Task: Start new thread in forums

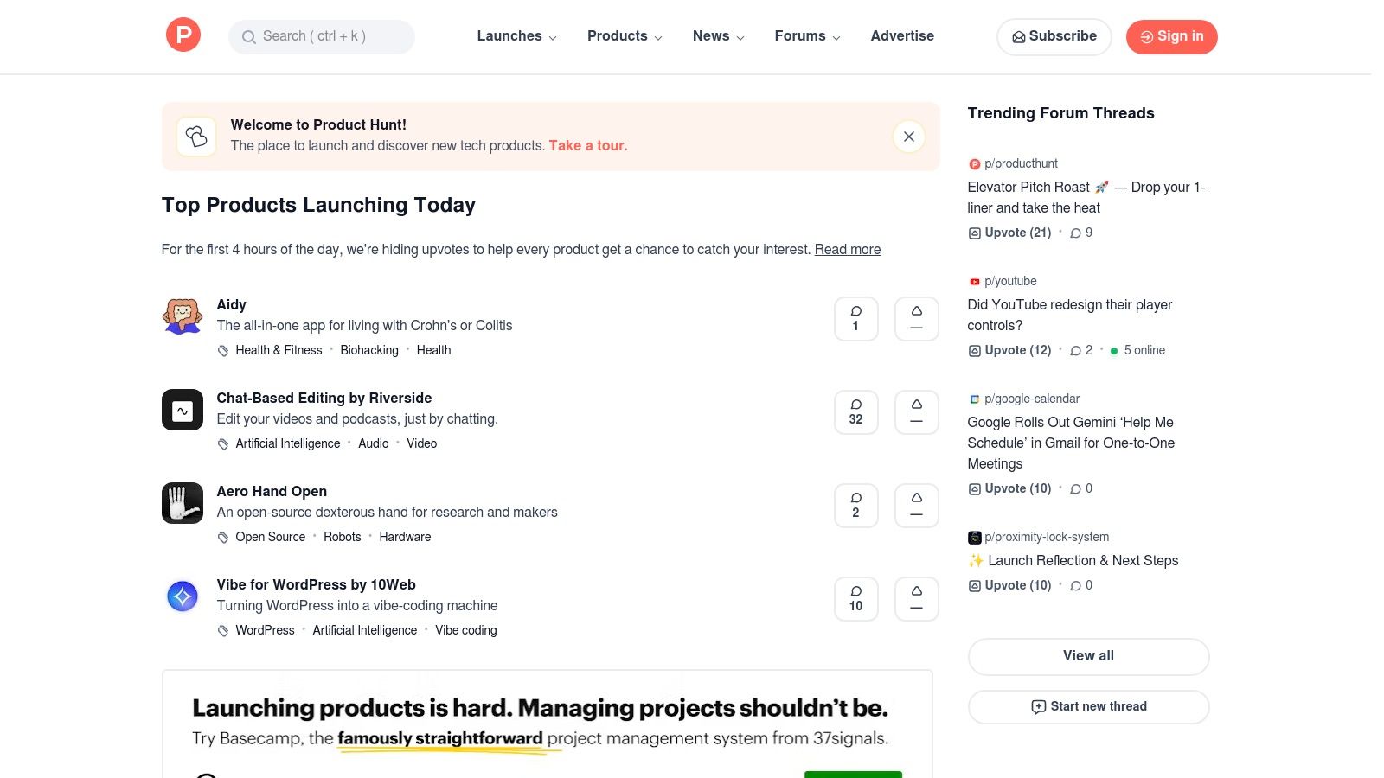Action: (1088, 706)
